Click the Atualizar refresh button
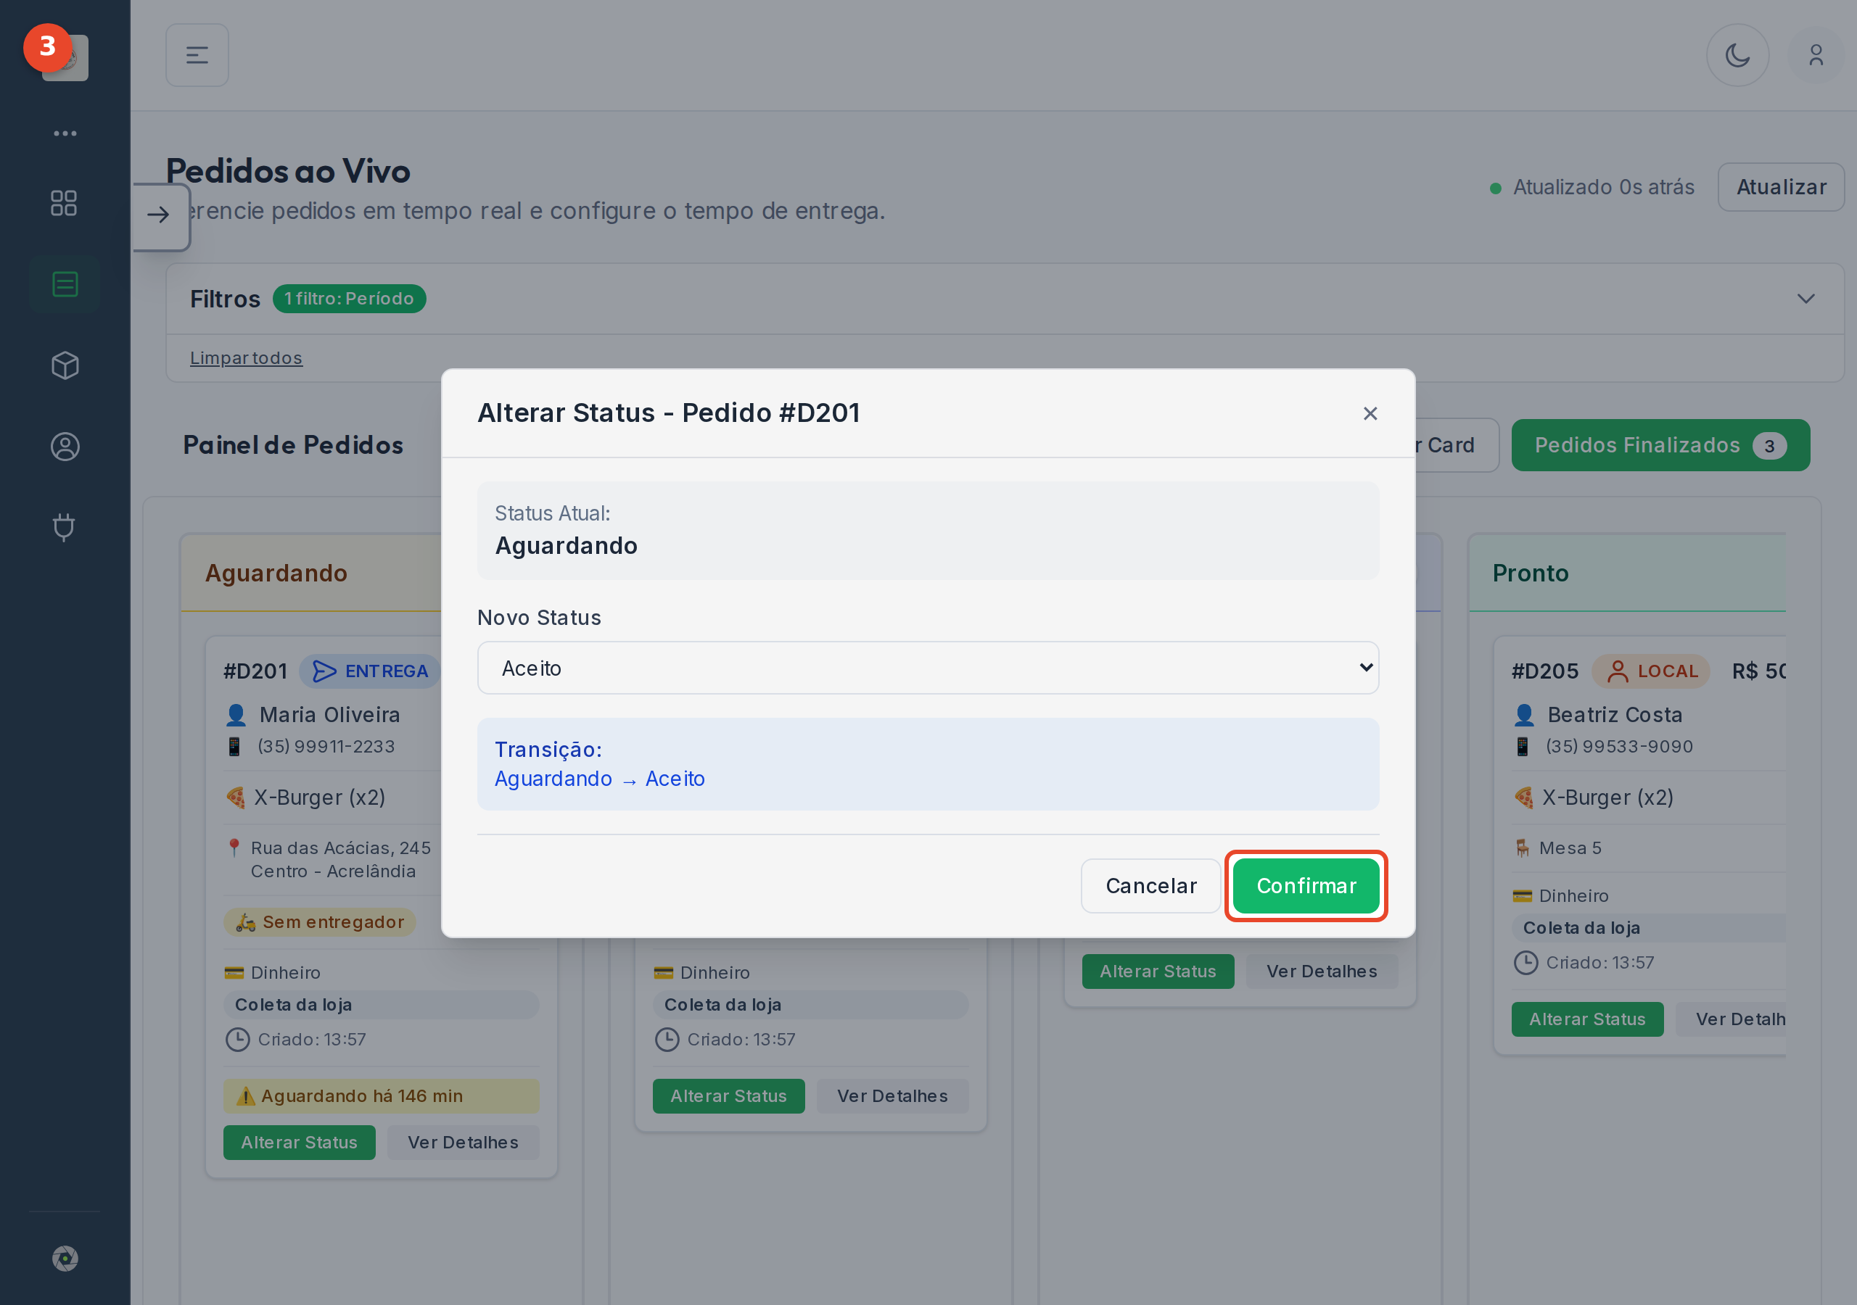The height and width of the screenshot is (1305, 1857). tap(1781, 187)
